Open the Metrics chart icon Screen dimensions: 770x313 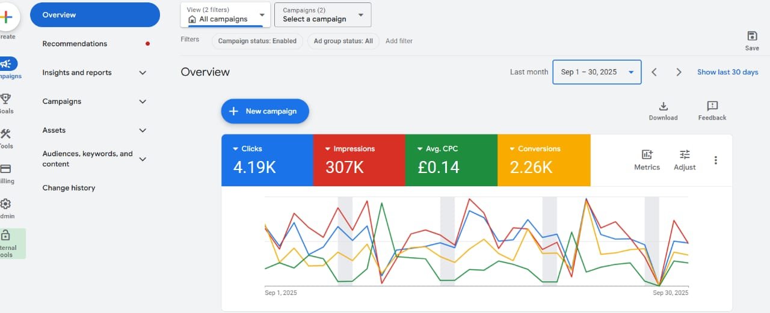pyautogui.click(x=647, y=155)
